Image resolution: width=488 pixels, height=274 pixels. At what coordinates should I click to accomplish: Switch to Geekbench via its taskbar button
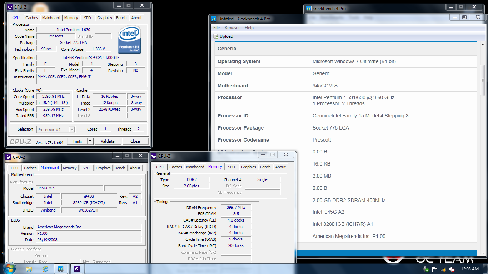click(61, 269)
